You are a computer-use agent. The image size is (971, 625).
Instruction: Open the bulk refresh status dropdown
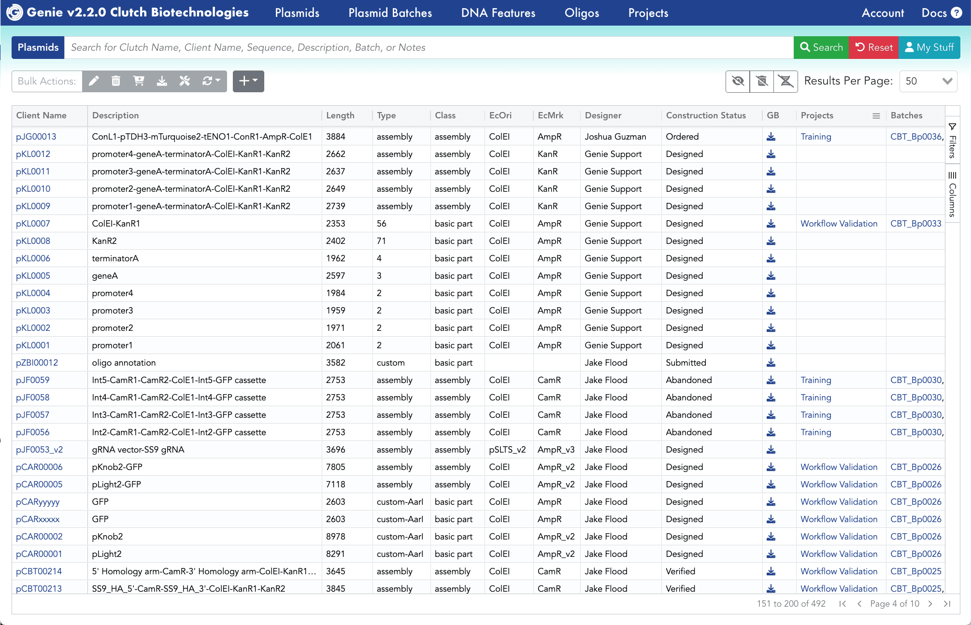pyautogui.click(x=211, y=81)
